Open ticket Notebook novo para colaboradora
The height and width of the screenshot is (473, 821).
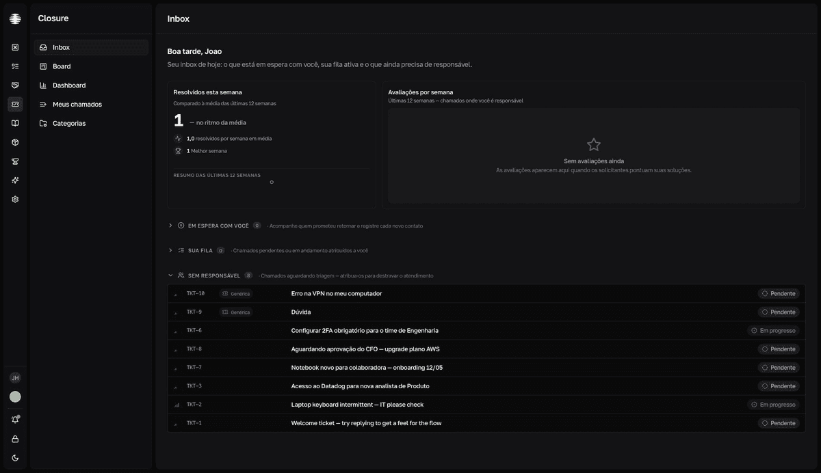[367, 368]
